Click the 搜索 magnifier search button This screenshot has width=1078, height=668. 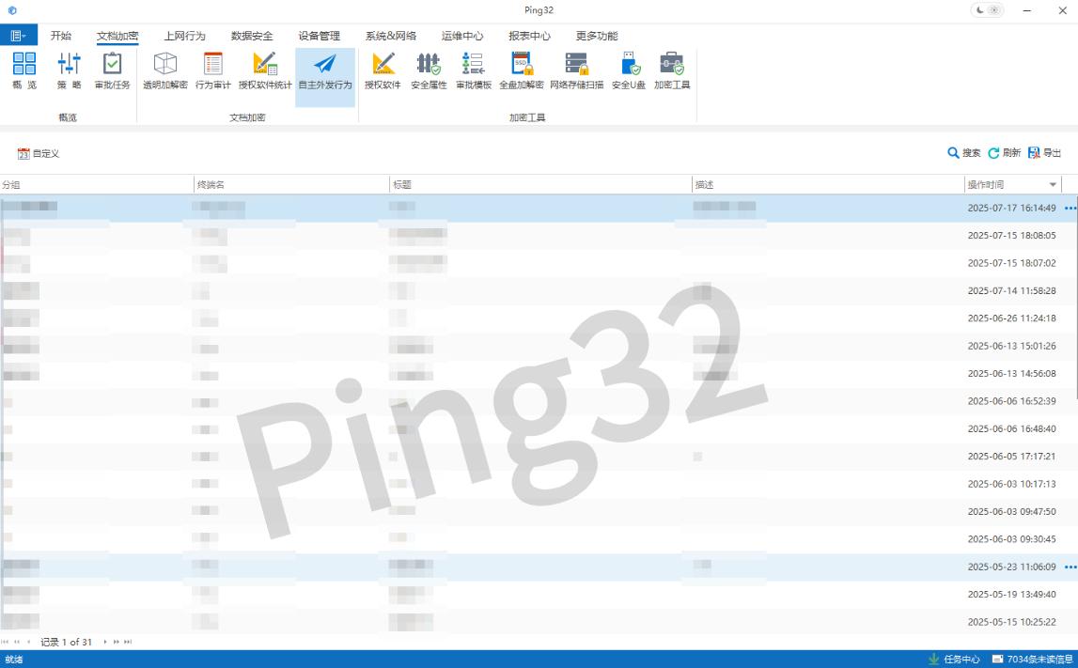(964, 152)
